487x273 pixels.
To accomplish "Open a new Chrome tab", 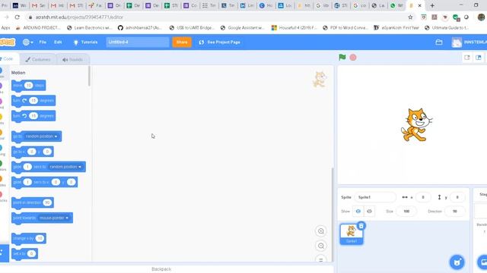I will click(x=432, y=5).
